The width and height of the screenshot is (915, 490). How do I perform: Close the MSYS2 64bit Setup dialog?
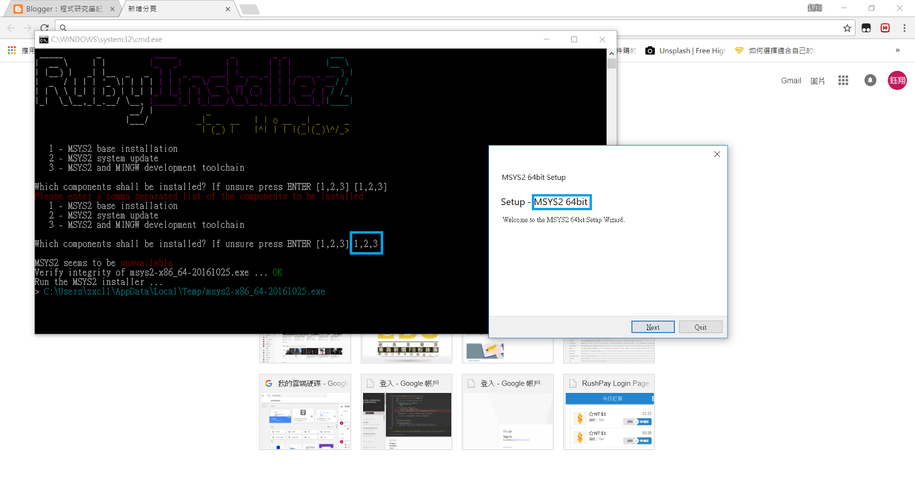(717, 154)
